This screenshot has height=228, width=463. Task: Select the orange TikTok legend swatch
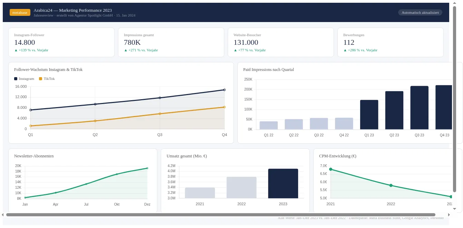pyautogui.click(x=41, y=79)
